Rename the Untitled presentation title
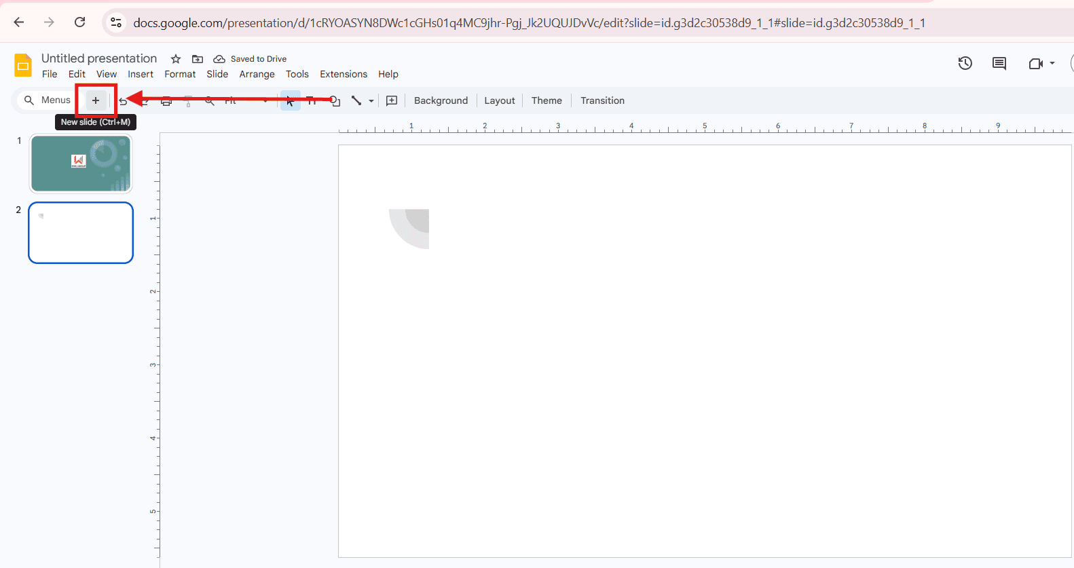The height and width of the screenshot is (568, 1074). pyautogui.click(x=99, y=58)
